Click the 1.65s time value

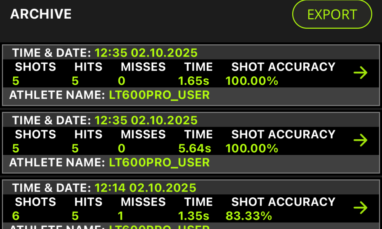pos(194,81)
